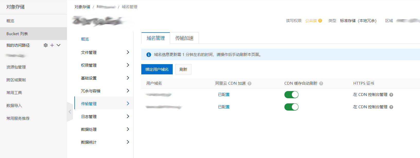The image size is (420, 158).
Task: Expand the 我的访问路径 dropdown chevron
Action: coord(58,45)
